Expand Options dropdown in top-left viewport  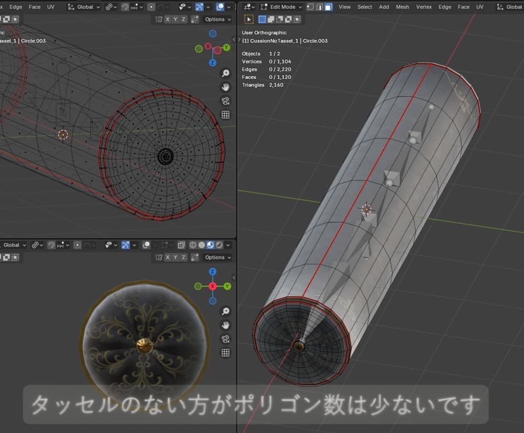click(x=217, y=19)
